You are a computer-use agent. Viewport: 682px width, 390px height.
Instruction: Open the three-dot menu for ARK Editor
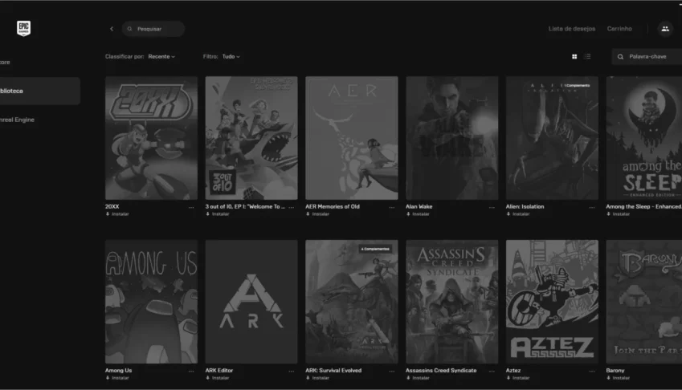click(292, 372)
